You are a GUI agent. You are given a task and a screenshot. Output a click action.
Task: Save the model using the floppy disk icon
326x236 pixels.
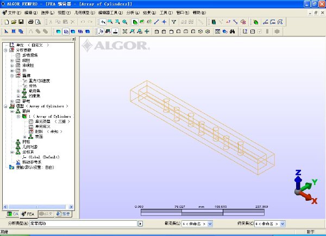pos(21,22)
